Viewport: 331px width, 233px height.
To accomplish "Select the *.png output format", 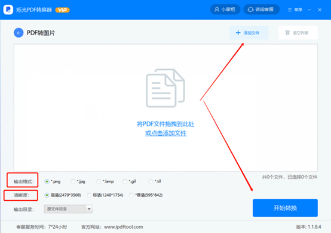I will coord(53,181).
